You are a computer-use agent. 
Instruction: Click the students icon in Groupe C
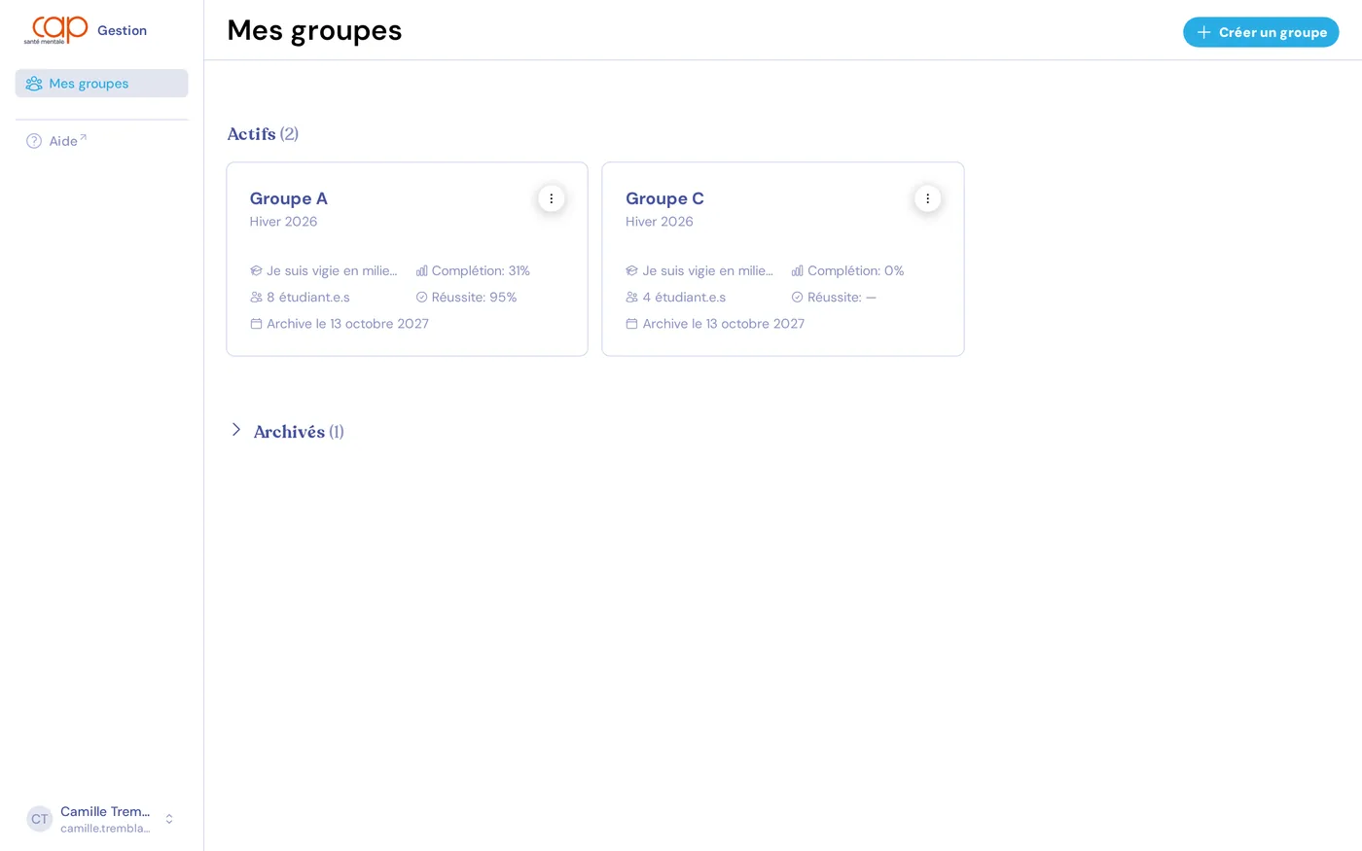(631, 297)
